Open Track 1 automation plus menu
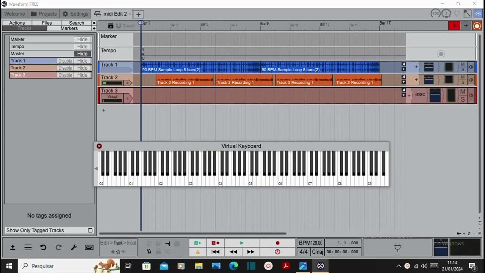Screen dimensions: 485x273 tap(404, 69)
